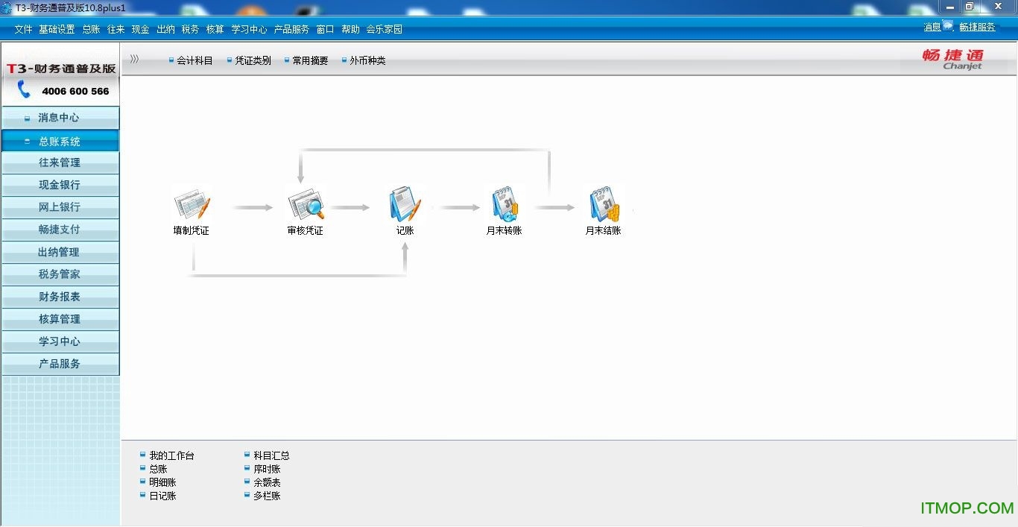Select 现金银行 in the sidebar
Image resolution: width=1018 pixels, height=527 pixels.
point(60,184)
